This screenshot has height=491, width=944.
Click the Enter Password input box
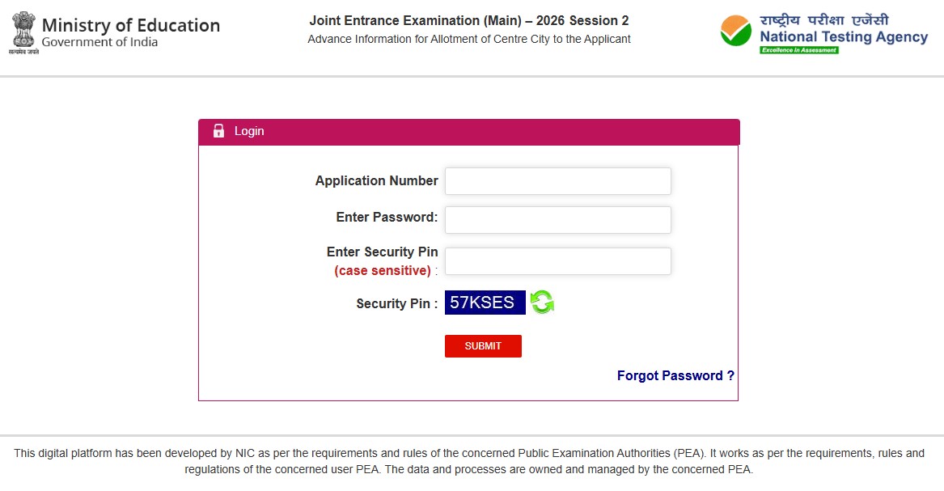click(558, 219)
